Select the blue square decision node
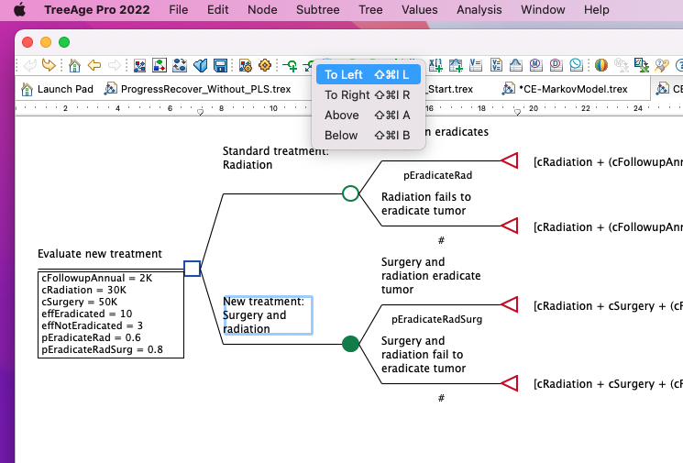Image resolution: width=683 pixels, height=463 pixels. click(x=193, y=269)
